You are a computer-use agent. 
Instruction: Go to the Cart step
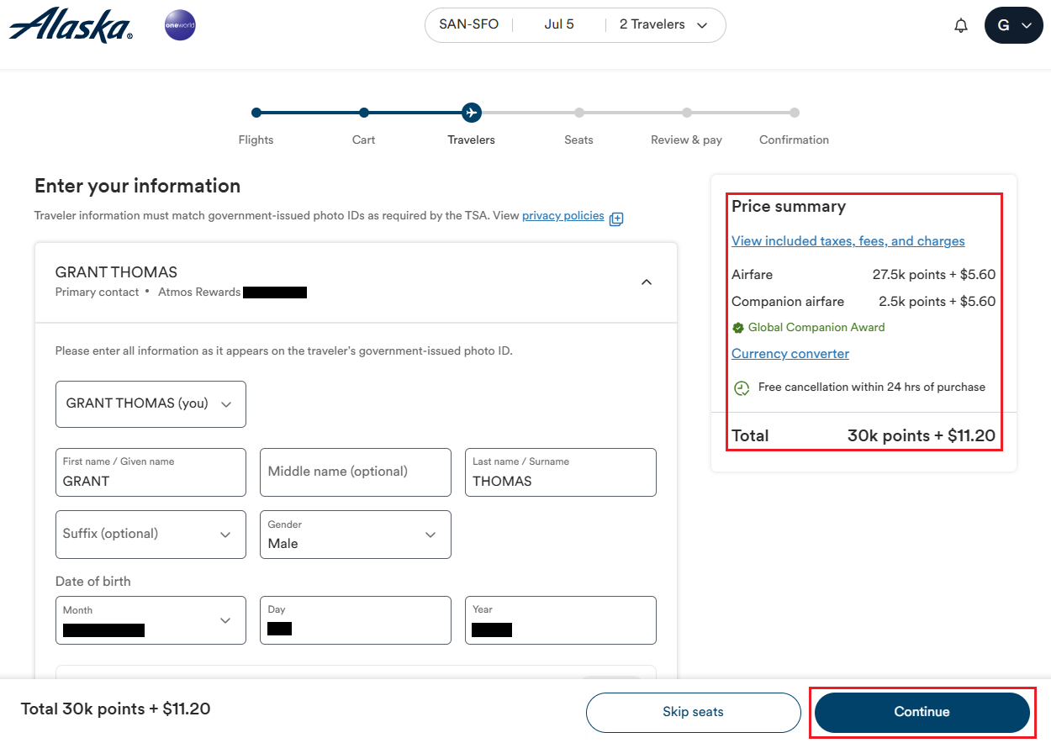click(364, 140)
